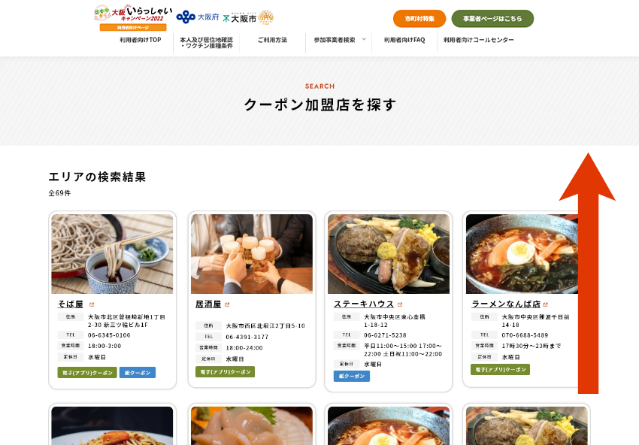Open the 利用者向けTOP menu item

click(x=140, y=40)
